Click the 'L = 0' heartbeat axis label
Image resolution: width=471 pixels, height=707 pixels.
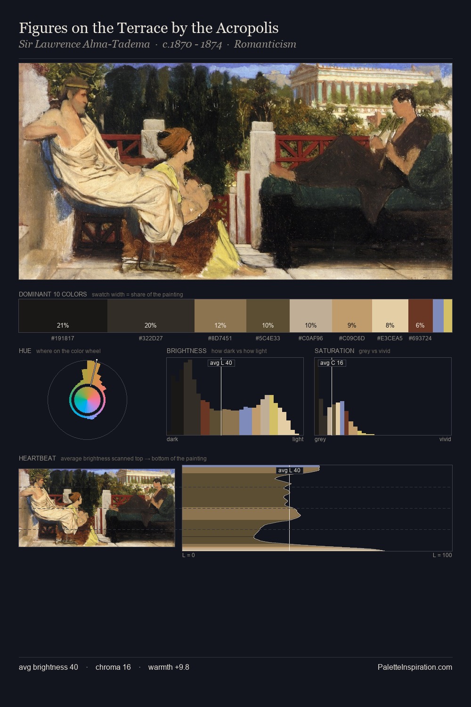click(x=188, y=555)
